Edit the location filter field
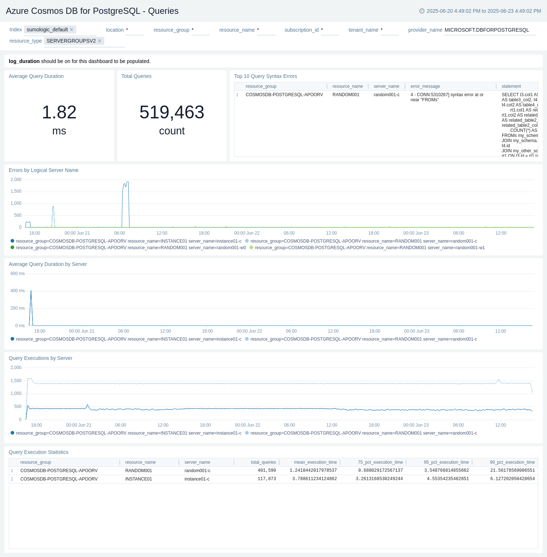 135,30
